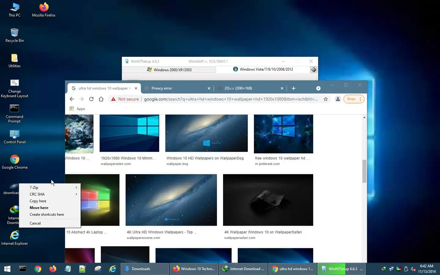Open Internet Explorer desktop icon
Viewport: 440px width, 275px height.
point(14,238)
